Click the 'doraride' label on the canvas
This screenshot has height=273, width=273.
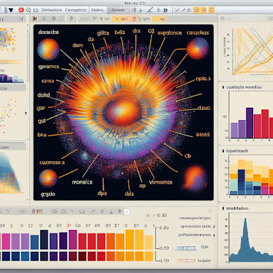point(48,32)
